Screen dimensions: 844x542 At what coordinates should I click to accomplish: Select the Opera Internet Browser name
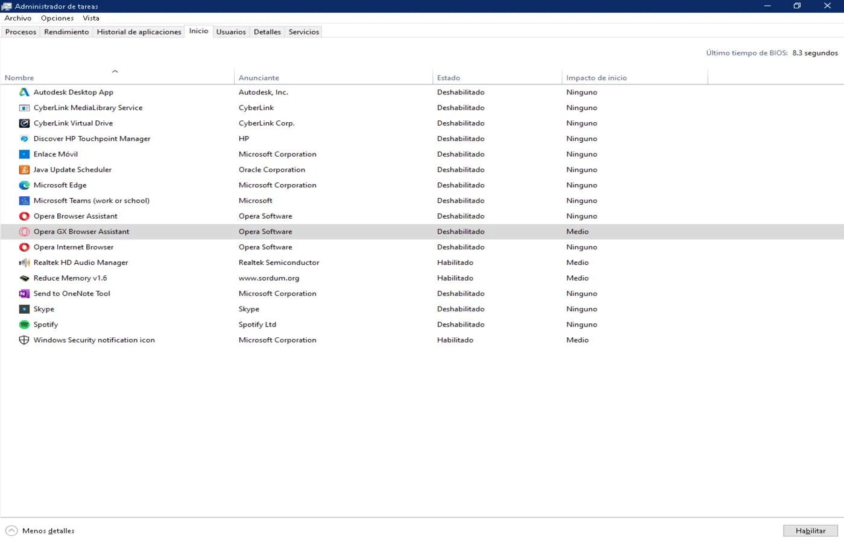click(x=74, y=247)
